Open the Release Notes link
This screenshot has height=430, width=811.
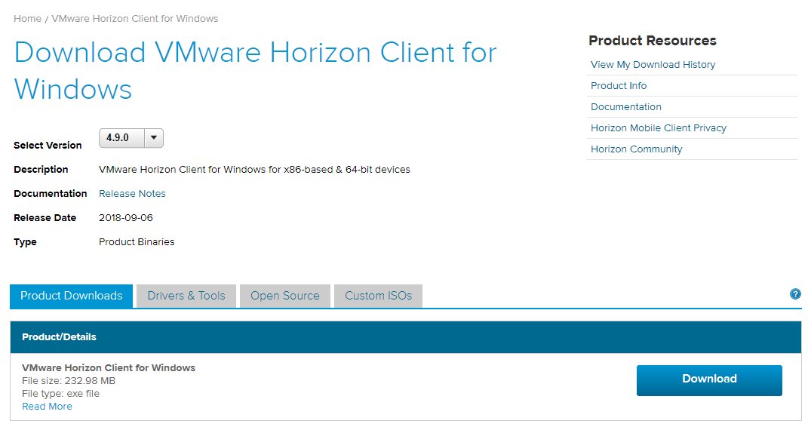point(133,194)
